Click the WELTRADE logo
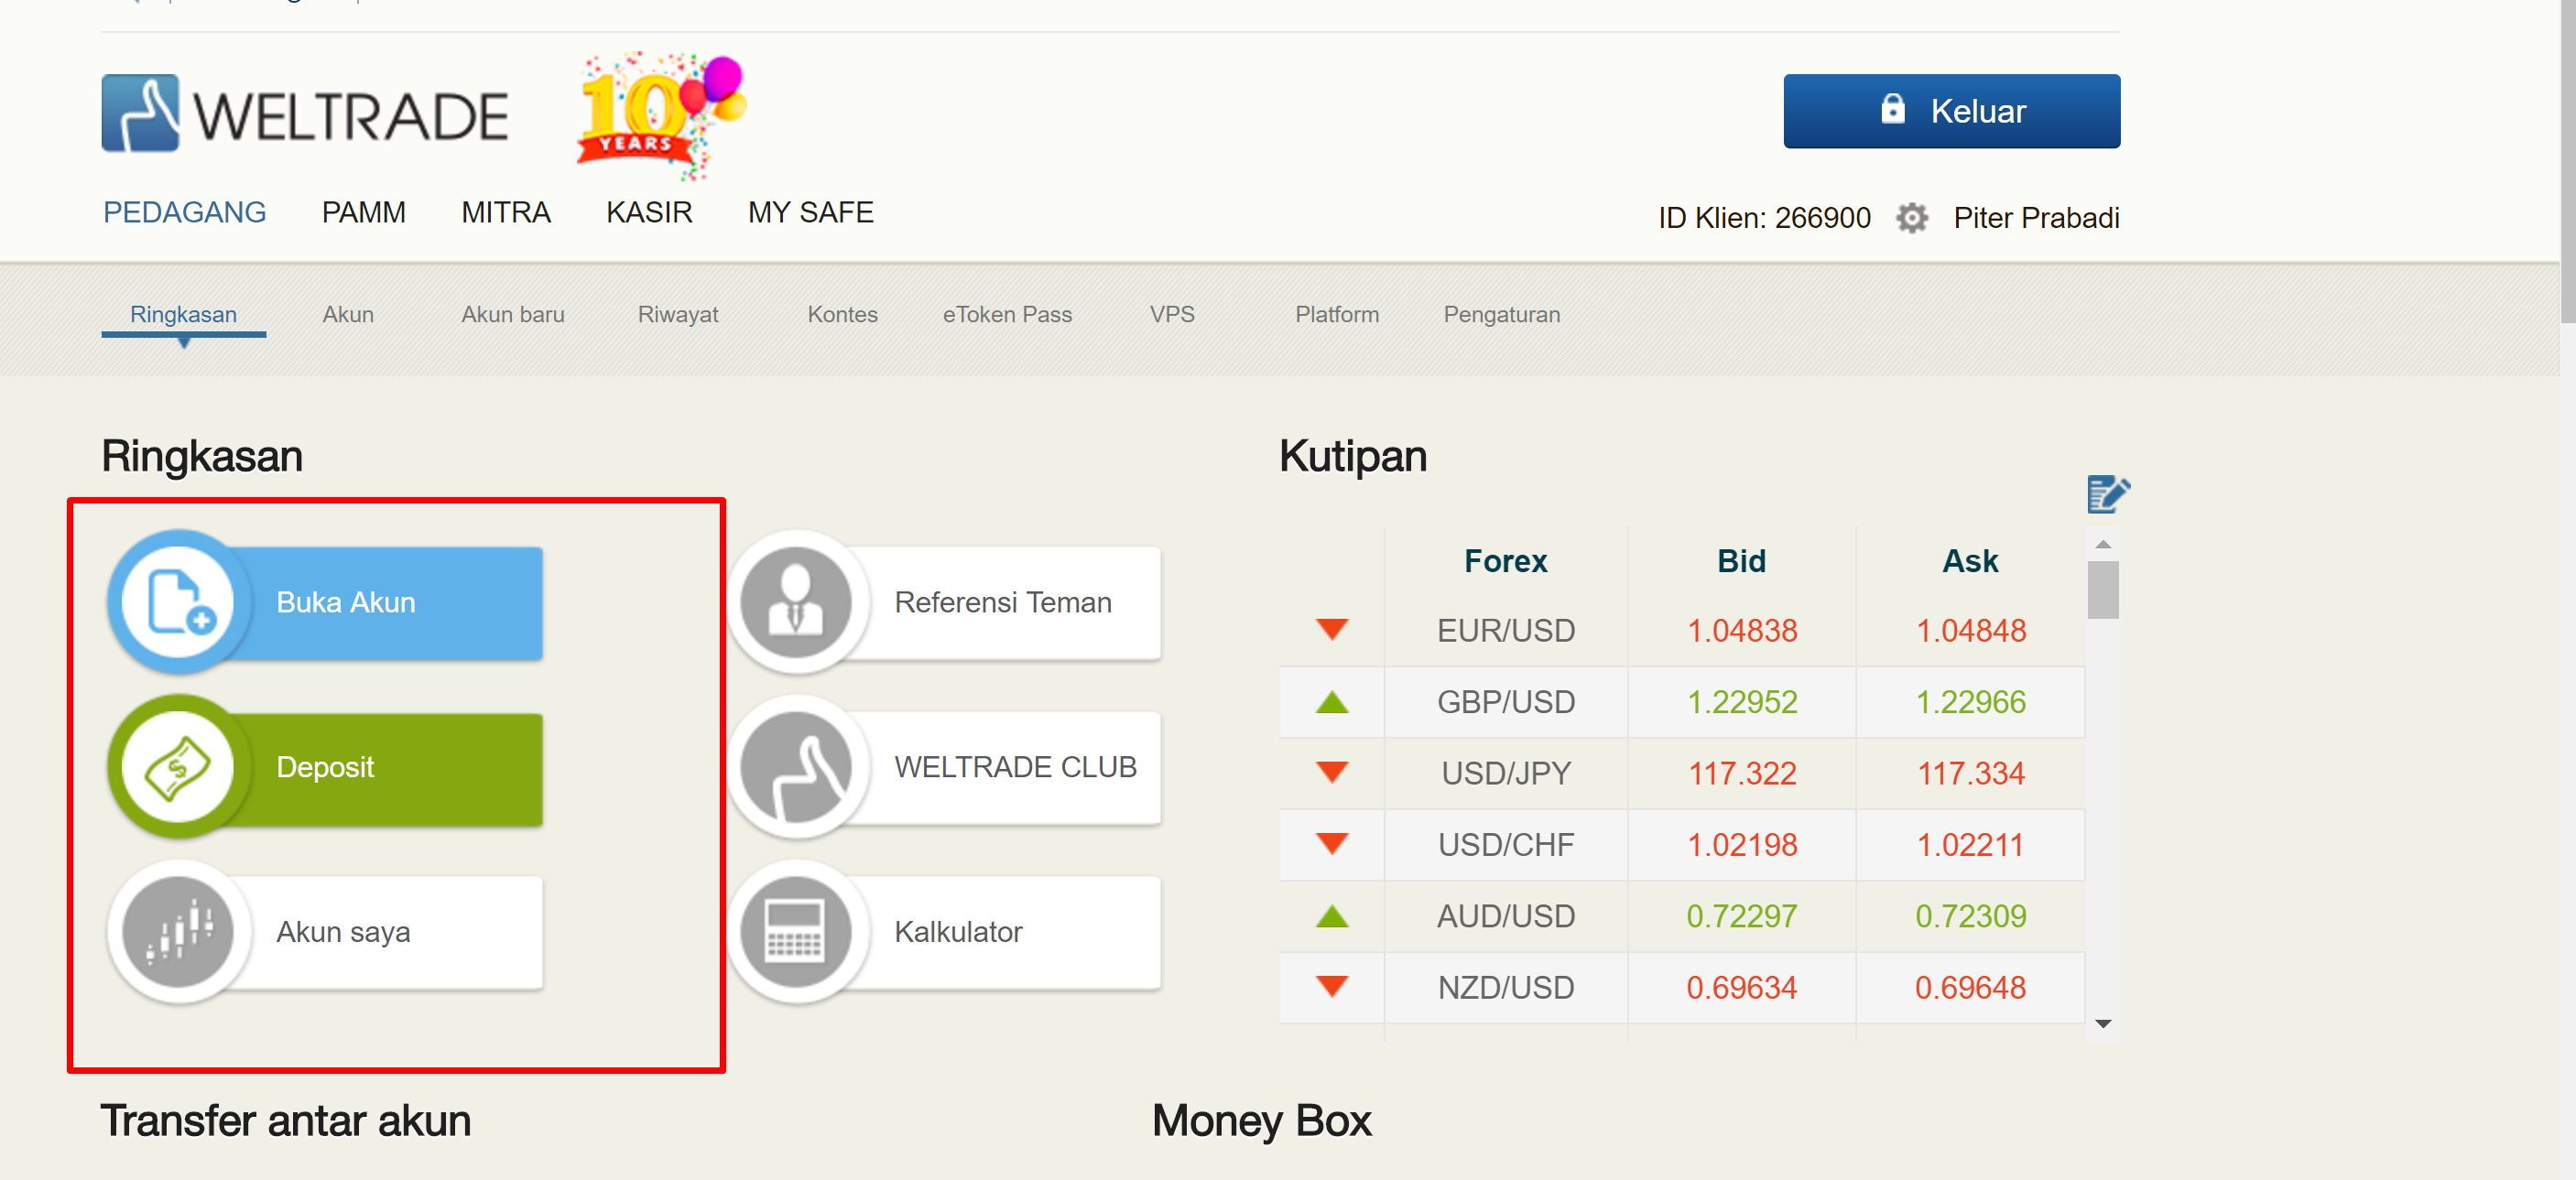The image size is (2576, 1180). coord(305,113)
